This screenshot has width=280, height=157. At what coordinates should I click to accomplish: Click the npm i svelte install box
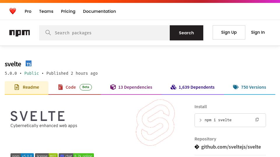[230, 120]
